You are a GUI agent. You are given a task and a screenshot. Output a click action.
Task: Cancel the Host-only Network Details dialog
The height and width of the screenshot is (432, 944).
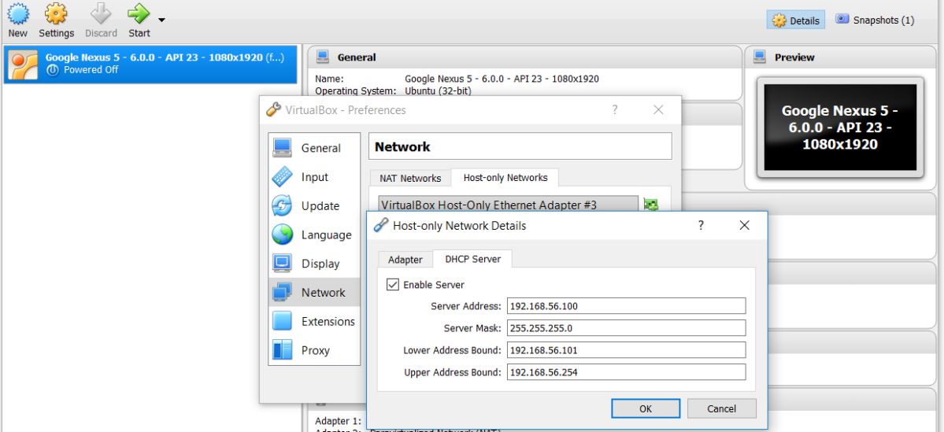tap(721, 408)
